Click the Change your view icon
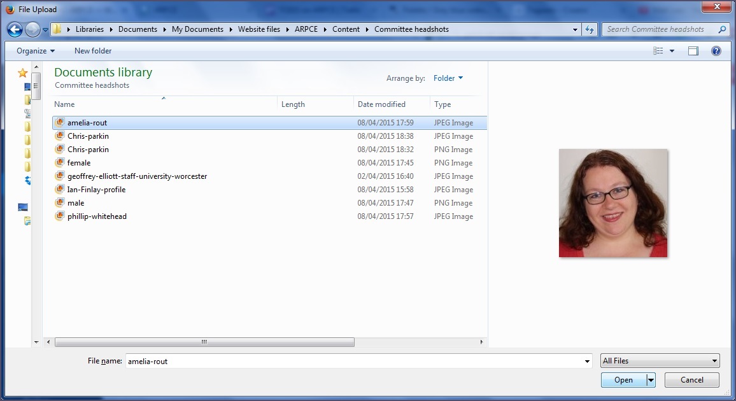 coord(658,51)
